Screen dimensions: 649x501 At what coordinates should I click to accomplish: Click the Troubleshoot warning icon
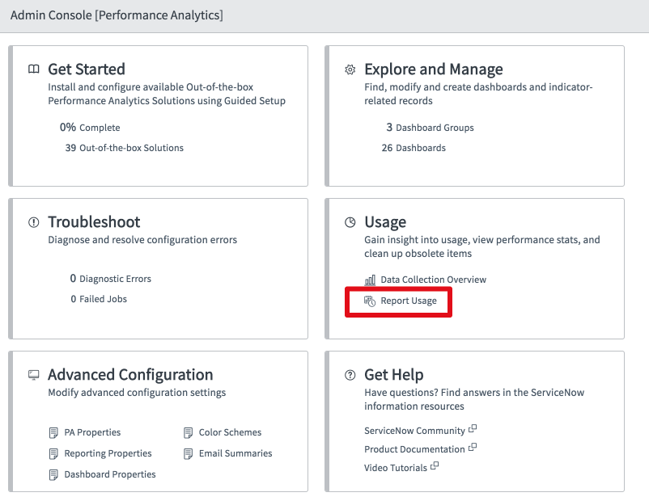point(33,222)
